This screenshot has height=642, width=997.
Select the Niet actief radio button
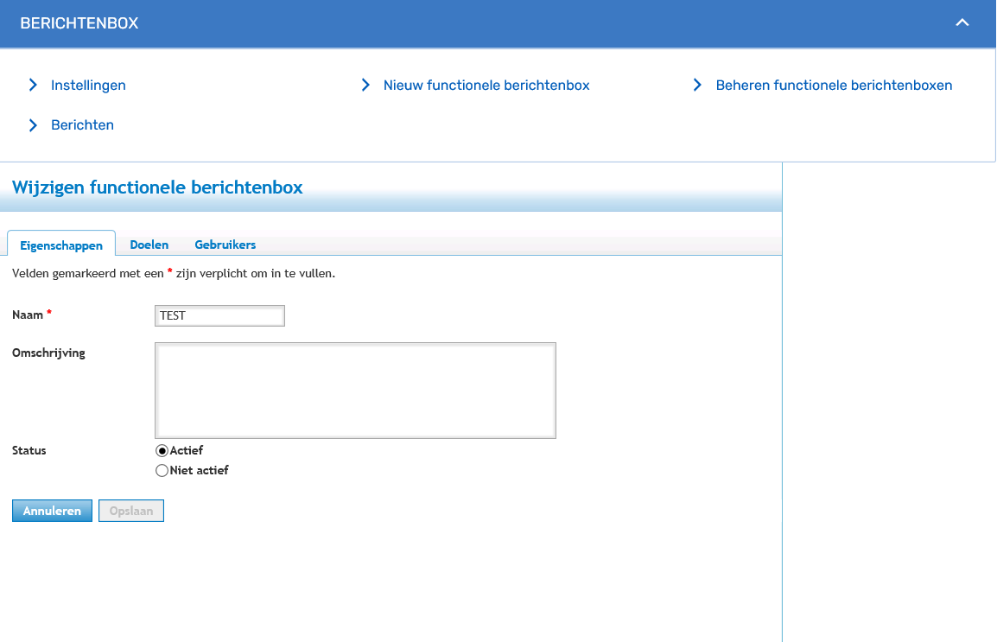162,470
